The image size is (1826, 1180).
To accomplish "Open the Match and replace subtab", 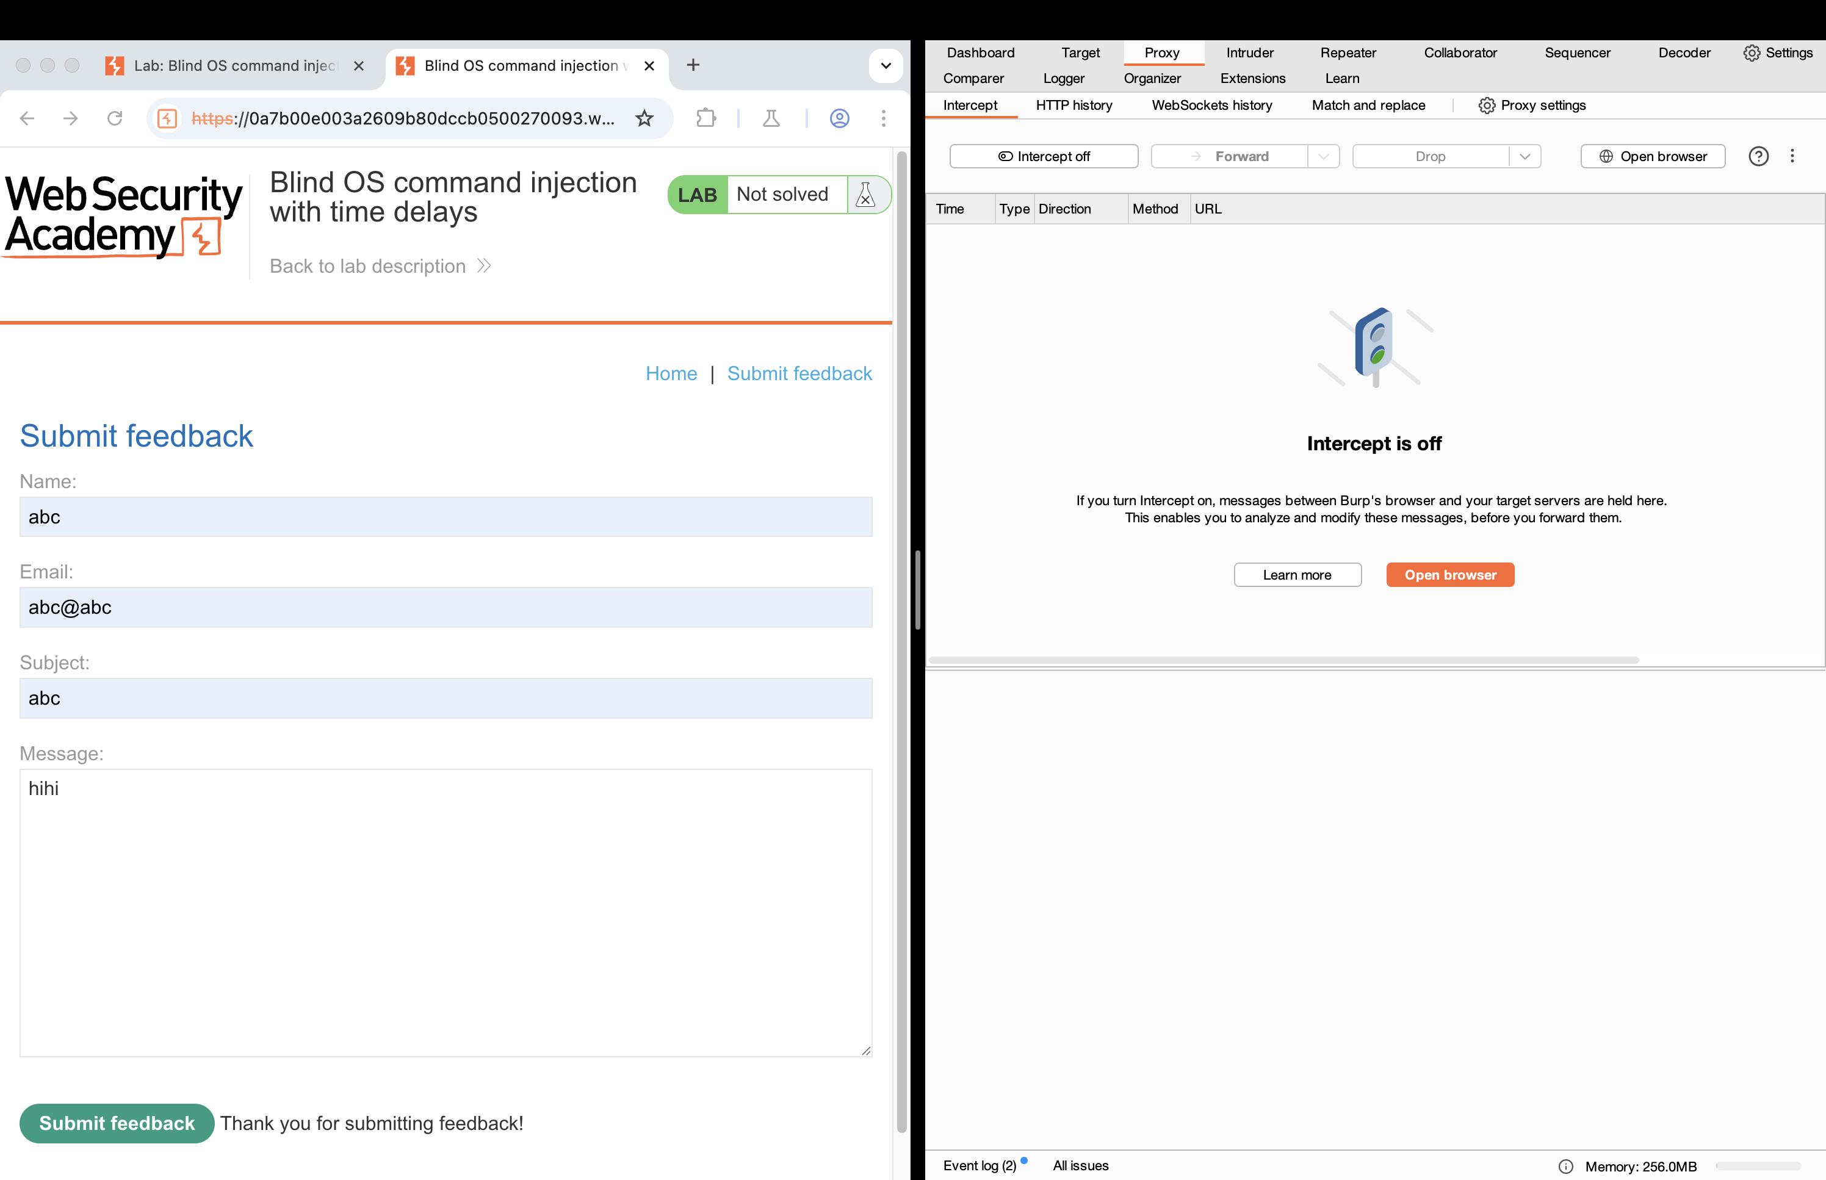I will (x=1368, y=105).
